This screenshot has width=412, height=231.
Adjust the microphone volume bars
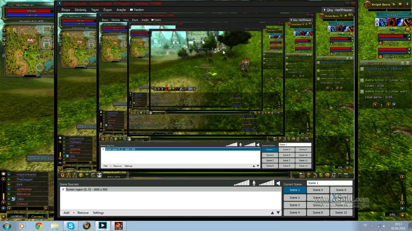tap(241, 183)
